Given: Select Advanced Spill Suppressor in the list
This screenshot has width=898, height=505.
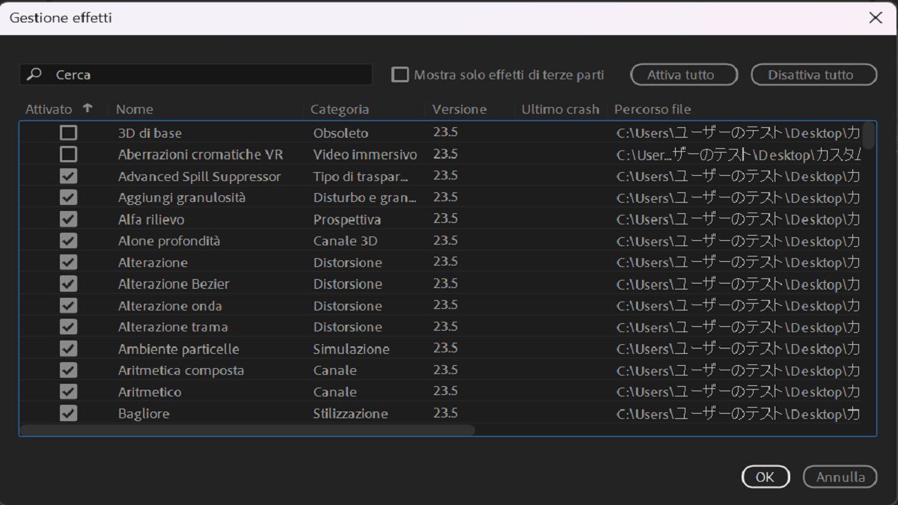Looking at the screenshot, I should [x=200, y=177].
